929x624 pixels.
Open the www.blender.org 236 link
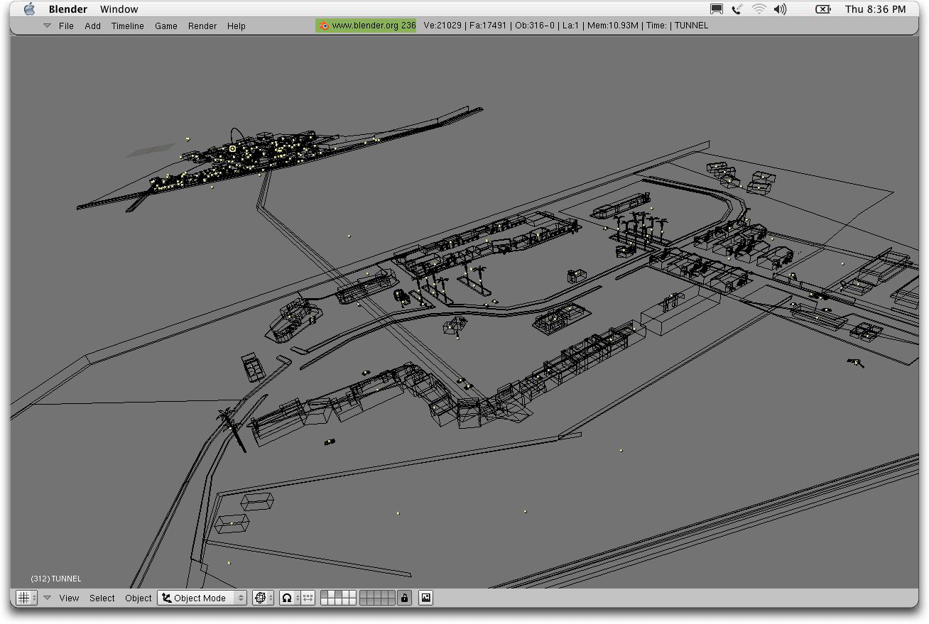tap(373, 26)
